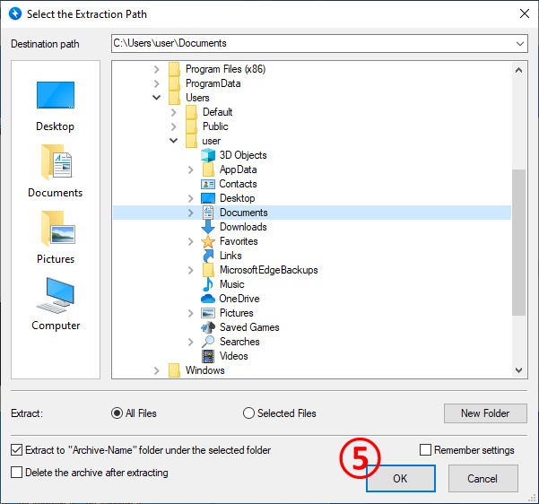This screenshot has width=539, height=504.
Task: Select the Downloads folder in tree
Action: pos(242,227)
